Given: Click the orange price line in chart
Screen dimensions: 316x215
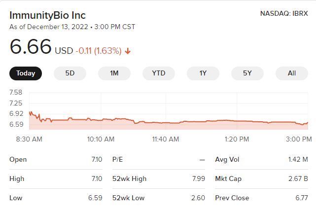Looking at the screenshot, I should point(197,121).
